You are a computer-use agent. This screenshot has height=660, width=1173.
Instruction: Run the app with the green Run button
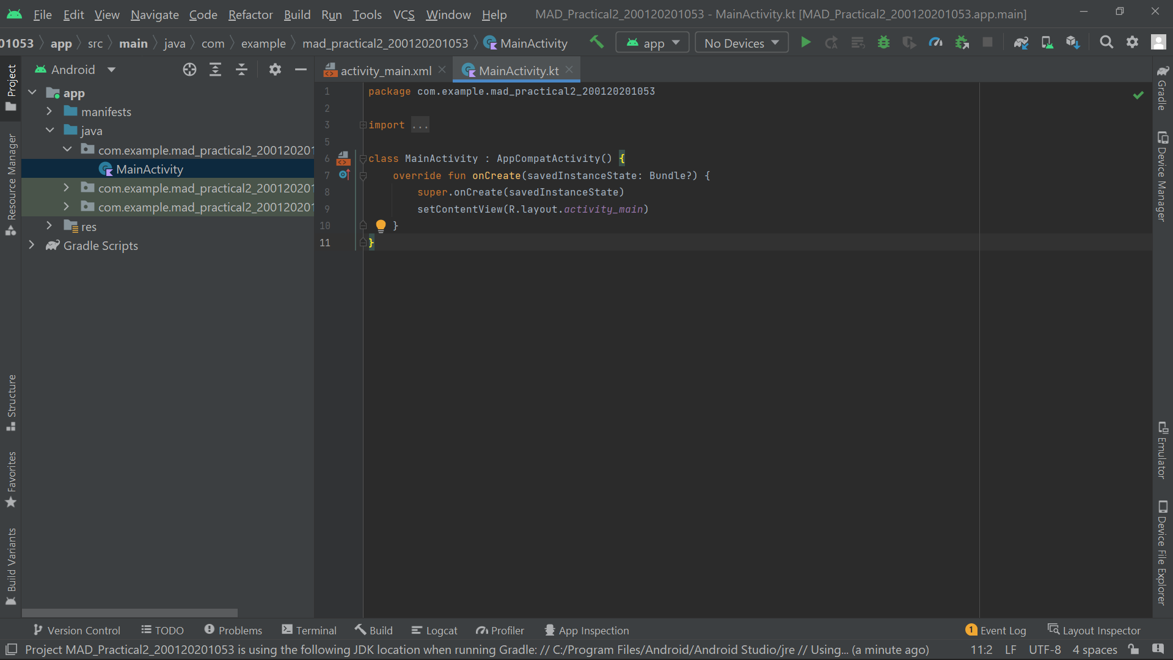[x=805, y=42]
